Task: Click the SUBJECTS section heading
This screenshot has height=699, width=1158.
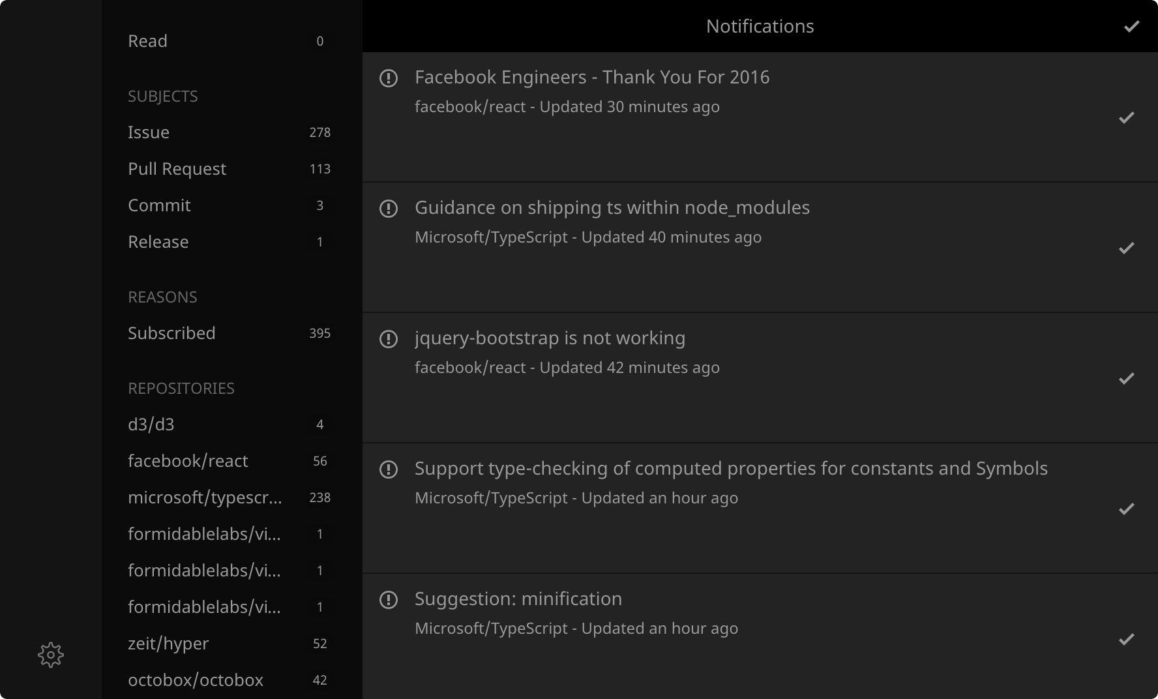Action: click(163, 97)
